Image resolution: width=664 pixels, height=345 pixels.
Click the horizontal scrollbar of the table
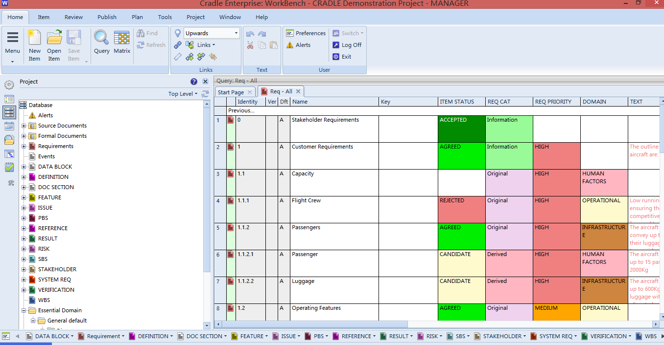tap(316, 324)
